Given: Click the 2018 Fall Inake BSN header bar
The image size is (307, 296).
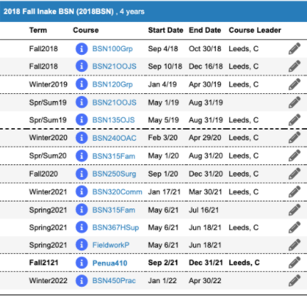Looking at the screenshot, I should pyautogui.click(x=153, y=11).
